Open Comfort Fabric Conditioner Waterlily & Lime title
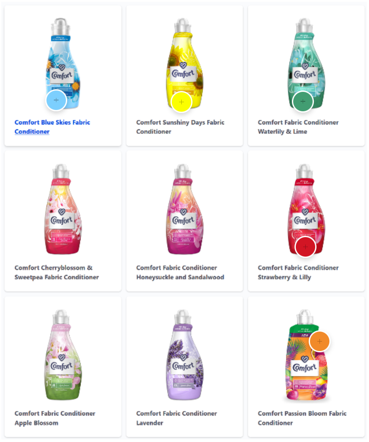The image size is (369, 442). [298, 127]
